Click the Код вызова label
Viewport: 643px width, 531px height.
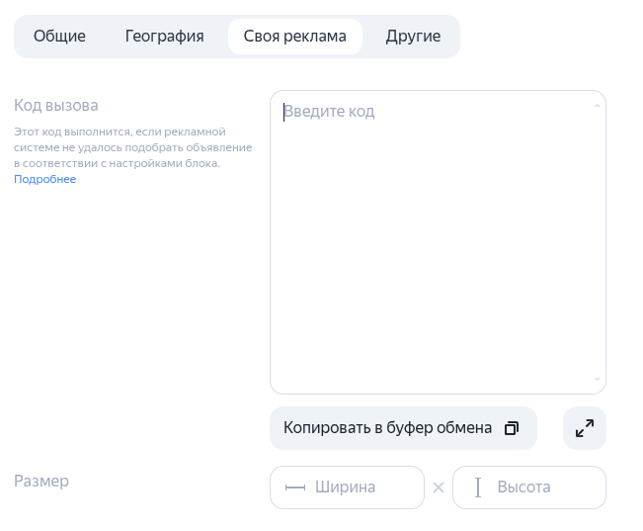tap(56, 105)
